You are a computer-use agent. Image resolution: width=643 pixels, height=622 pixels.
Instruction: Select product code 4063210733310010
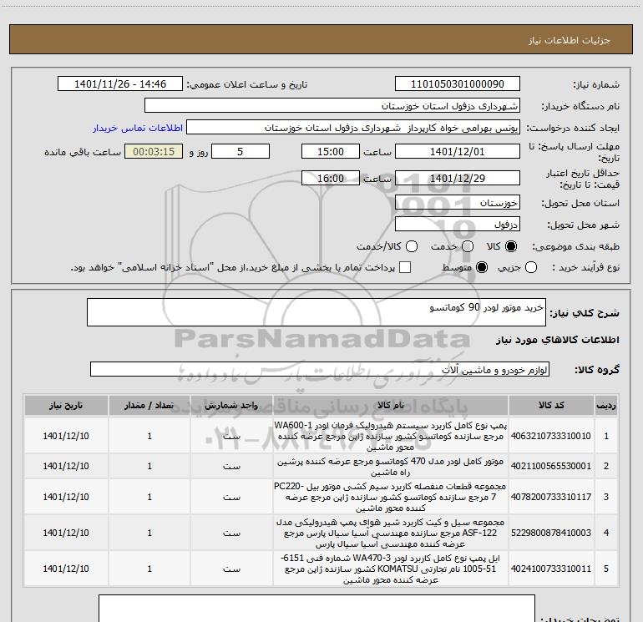[551, 436]
